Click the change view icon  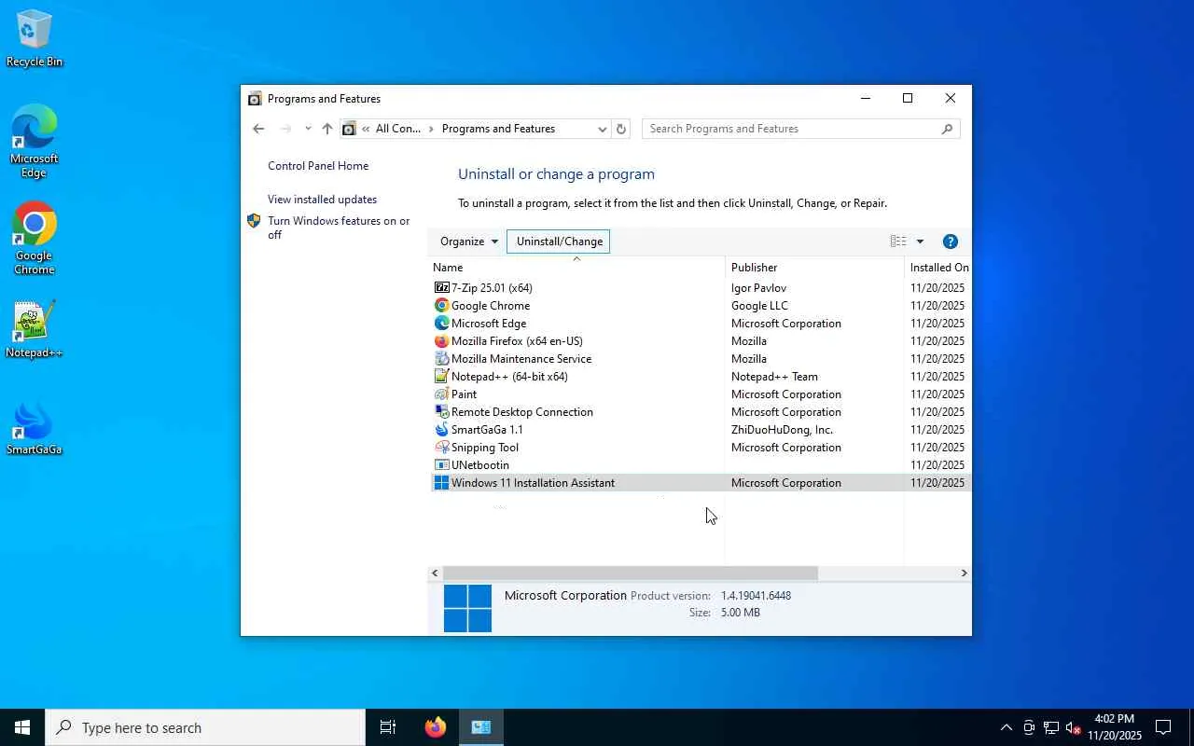898,242
